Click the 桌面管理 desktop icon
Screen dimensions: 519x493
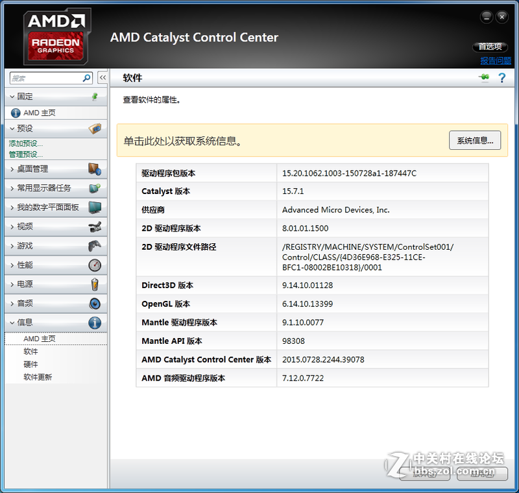(95, 169)
